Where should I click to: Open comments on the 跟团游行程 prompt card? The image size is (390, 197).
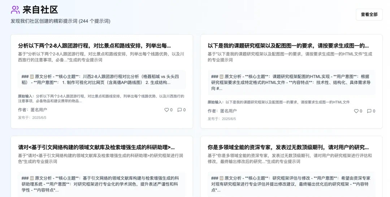point(179,110)
